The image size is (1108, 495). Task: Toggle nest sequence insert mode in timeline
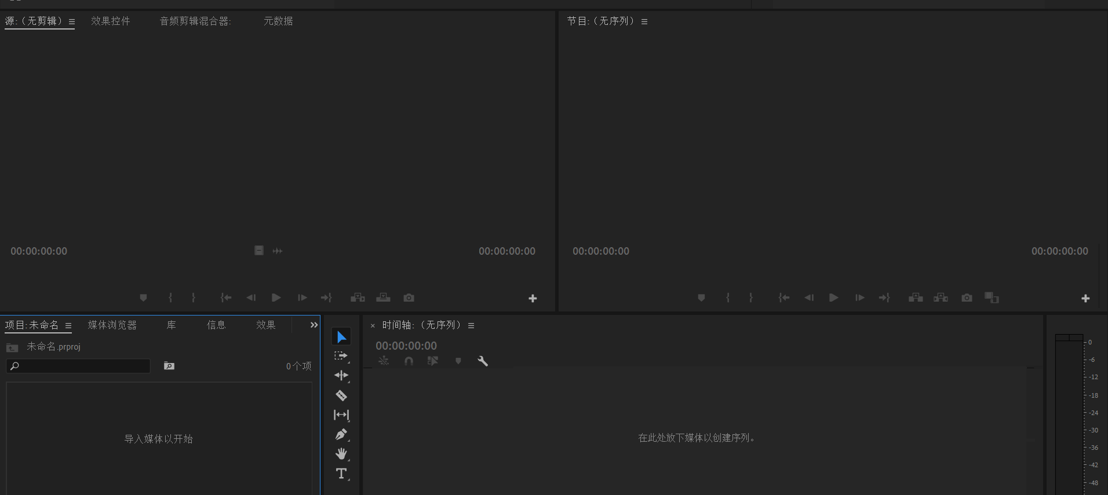(x=384, y=361)
